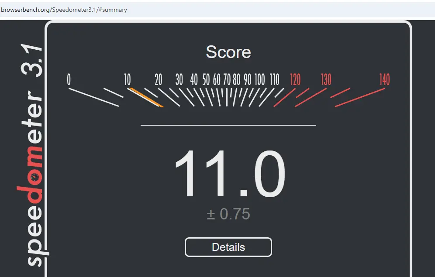Click the gauge label 20
Viewport: 435px width, 277px height.
click(159, 80)
